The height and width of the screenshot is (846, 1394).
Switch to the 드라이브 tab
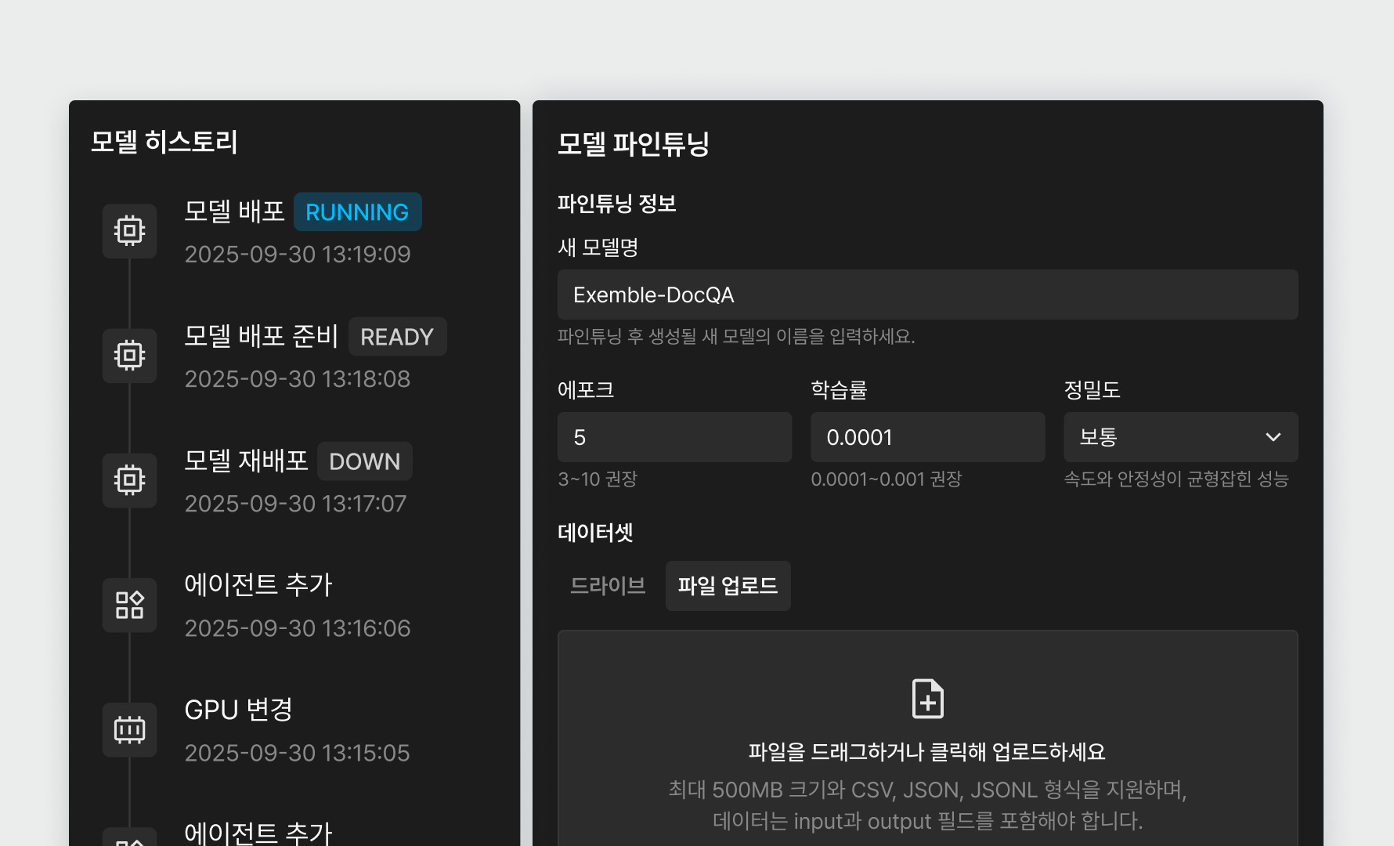[608, 586]
